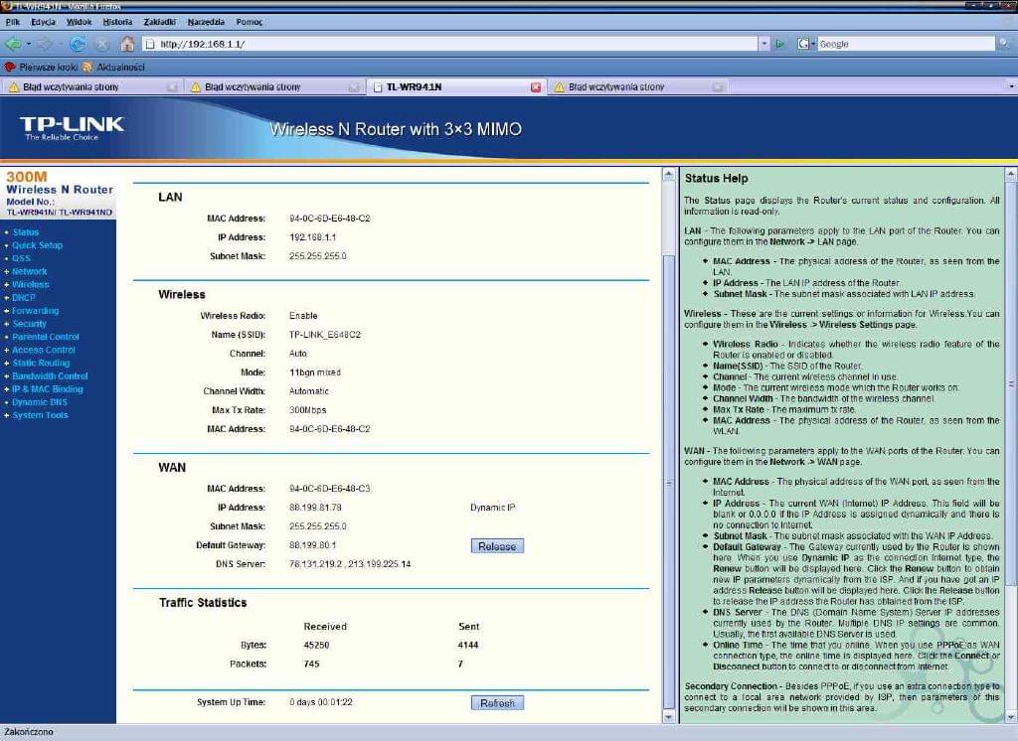1018x741 pixels.
Task: Click the default gateway value 88.199.80.1
Action: pos(313,545)
